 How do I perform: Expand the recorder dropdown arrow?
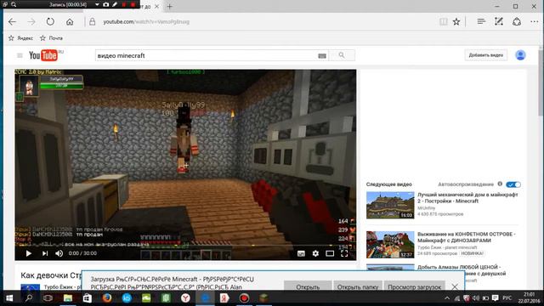97,4
